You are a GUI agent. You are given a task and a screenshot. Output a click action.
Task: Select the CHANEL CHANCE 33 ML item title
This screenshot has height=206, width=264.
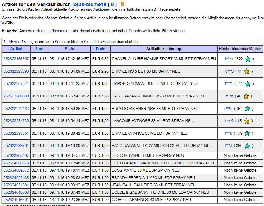pos(149,133)
